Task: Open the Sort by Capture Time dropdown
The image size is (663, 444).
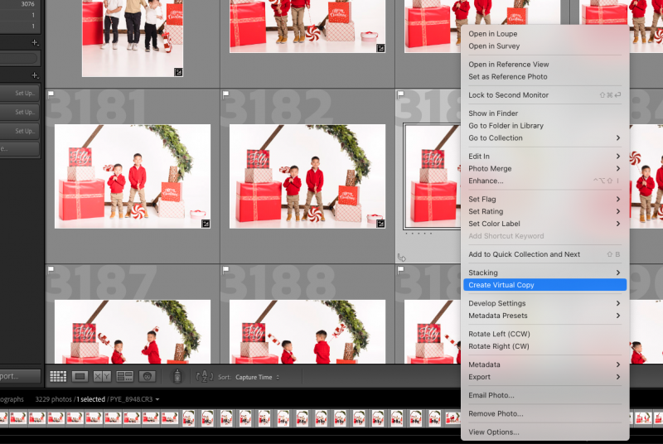Action: pyautogui.click(x=257, y=377)
